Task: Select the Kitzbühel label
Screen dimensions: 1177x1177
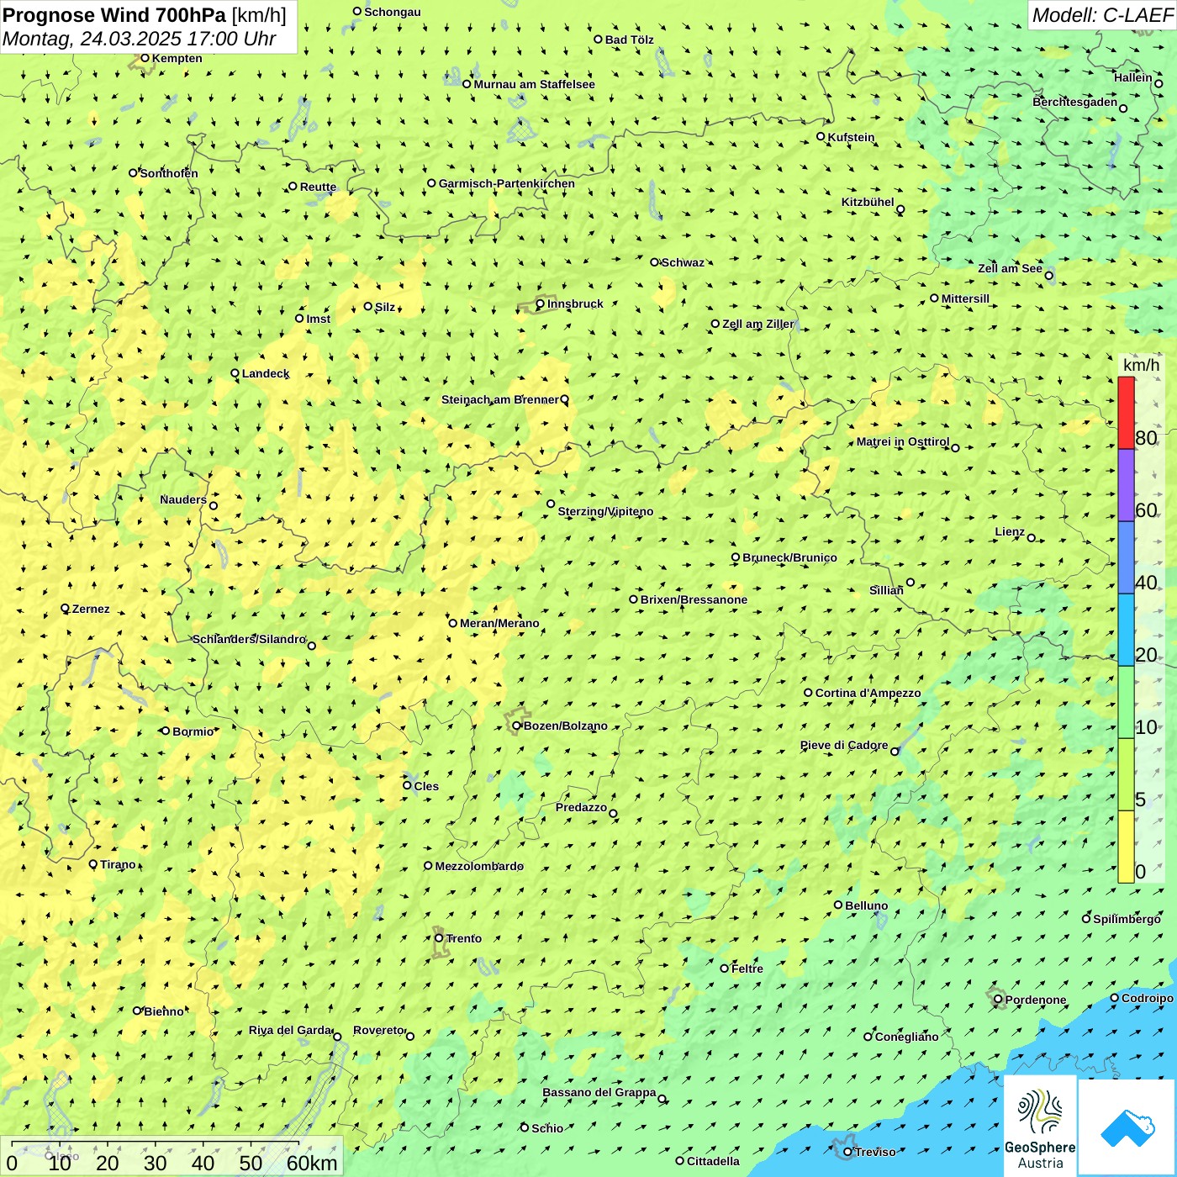Action: click(868, 202)
